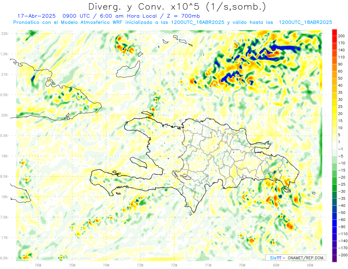Click the '17N' latitude label
Screen dimensions: 348x269
[4, 238]
